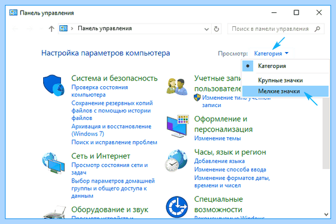336x224 pixels.
Task: Open the Ease of Access icon
Action: [177, 207]
